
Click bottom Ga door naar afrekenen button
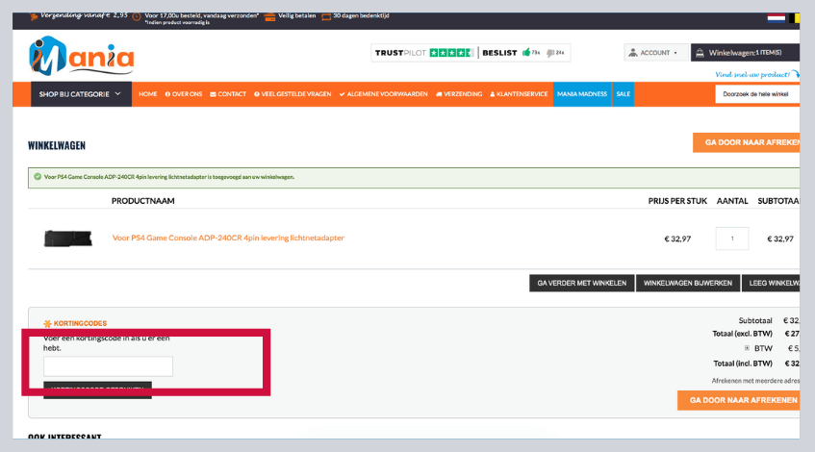coord(739,400)
